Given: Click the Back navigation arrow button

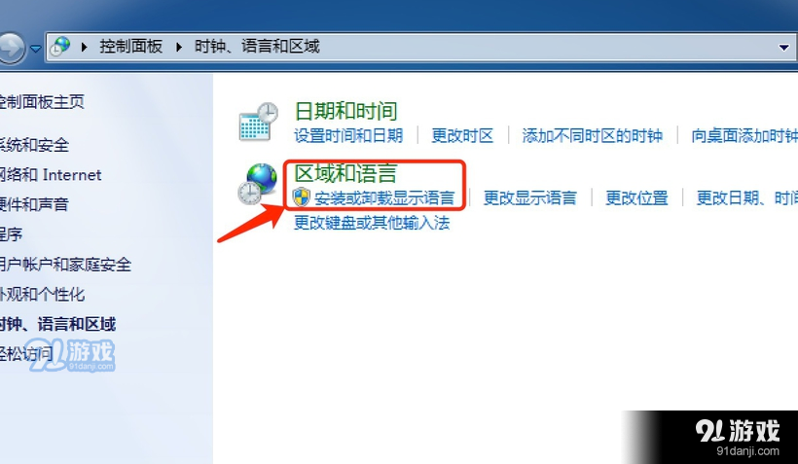Looking at the screenshot, I should click(10, 48).
